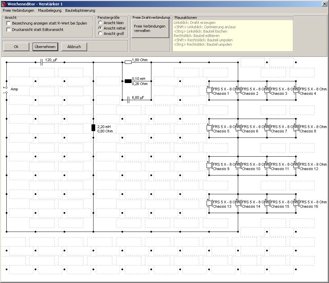Viewport: 329px width, 283px height.
Task: Click the Chassis 12 speaker symbol
Action: [296, 165]
